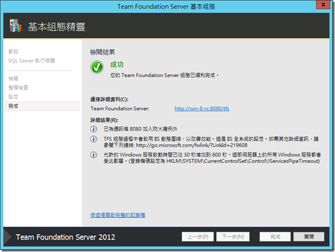Click the 詳細結果(R): label
Viewport: 335px width, 252px height.
[x=104, y=120]
